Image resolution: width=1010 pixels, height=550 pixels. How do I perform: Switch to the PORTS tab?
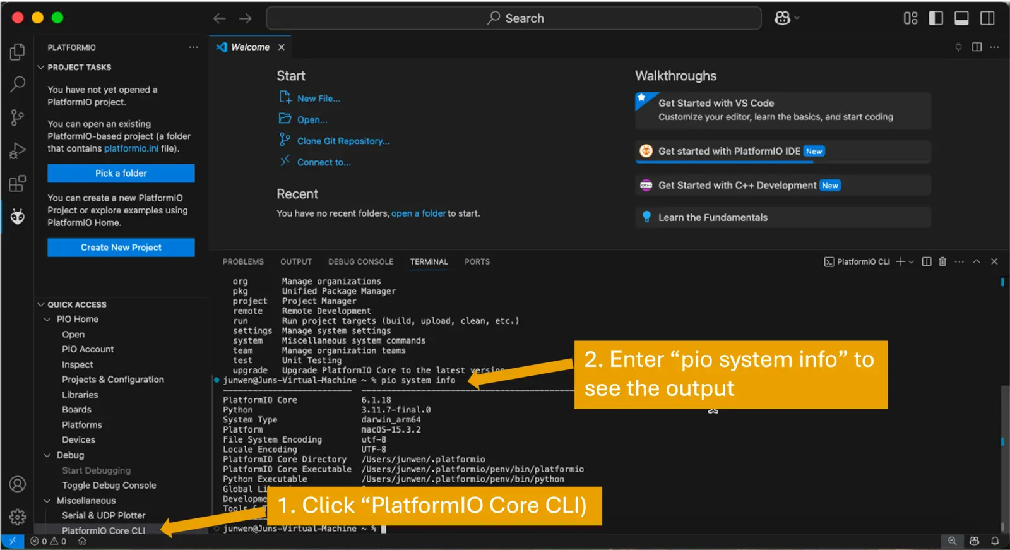coord(477,261)
